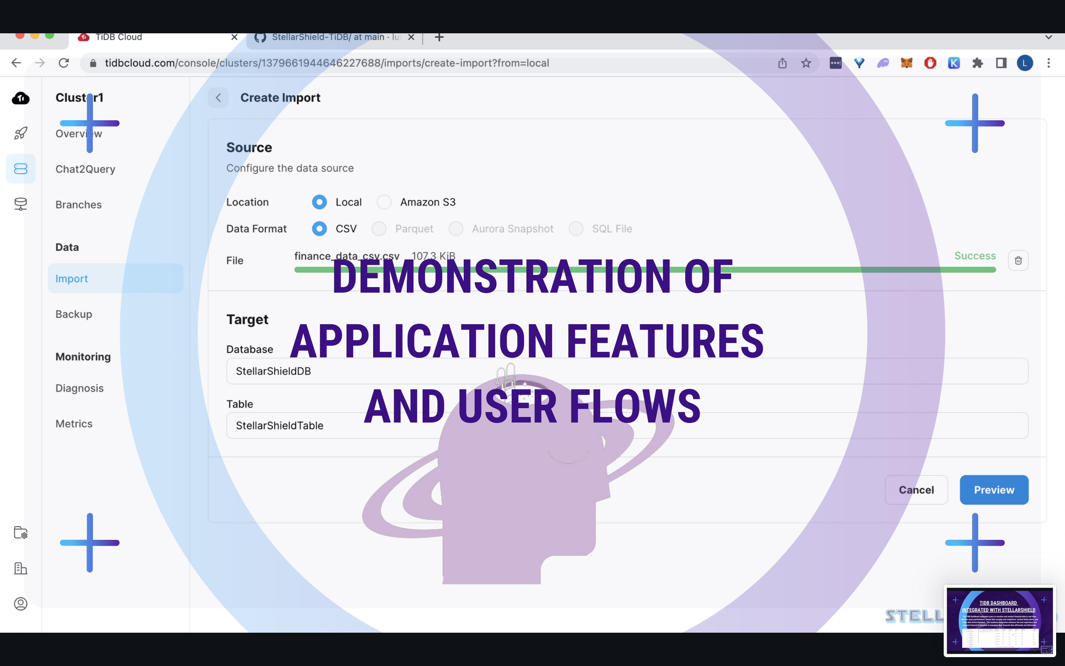Bookmark the page with the star icon
Screen dimensions: 1065x666
coord(806,63)
